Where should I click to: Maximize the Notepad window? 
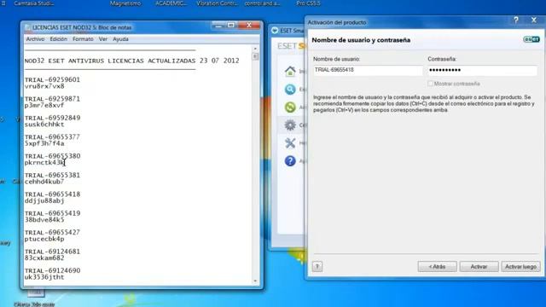[x=231, y=25]
